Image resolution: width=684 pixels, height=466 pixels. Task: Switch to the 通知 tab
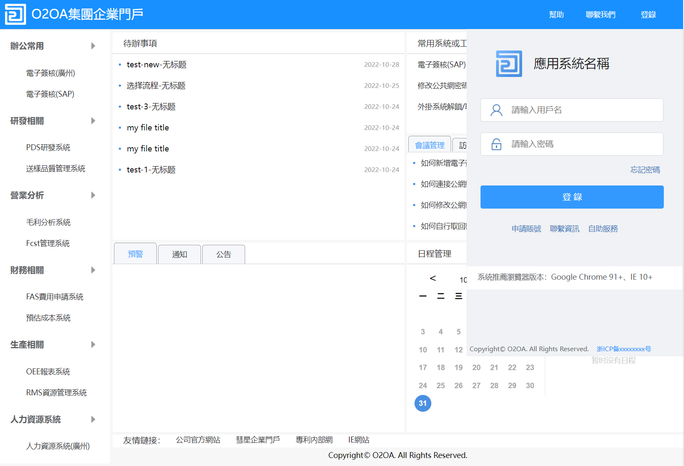(180, 254)
